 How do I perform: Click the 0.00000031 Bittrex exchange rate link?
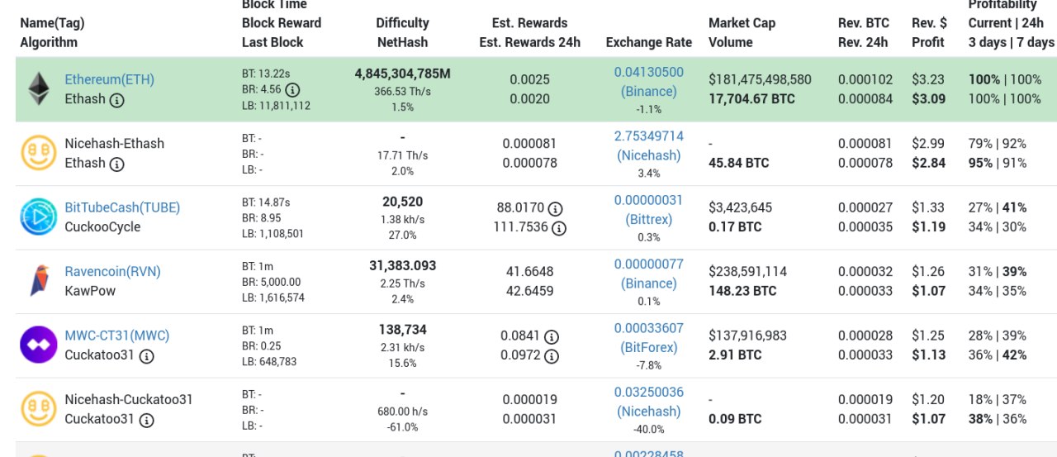[x=649, y=210]
